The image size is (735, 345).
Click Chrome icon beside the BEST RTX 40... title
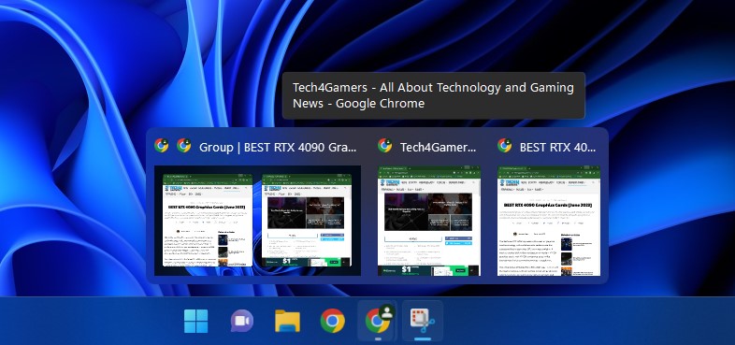(x=505, y=146)
